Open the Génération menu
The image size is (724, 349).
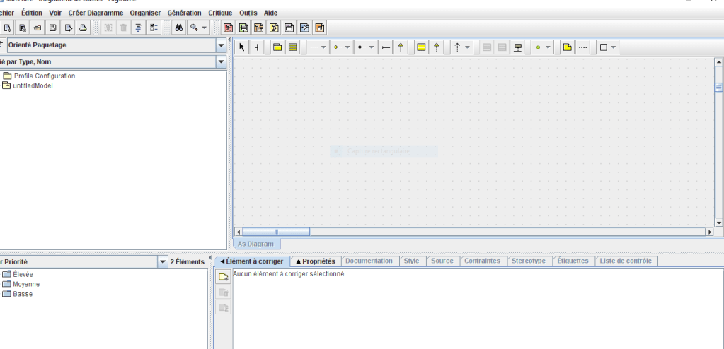tap(184, 13)
